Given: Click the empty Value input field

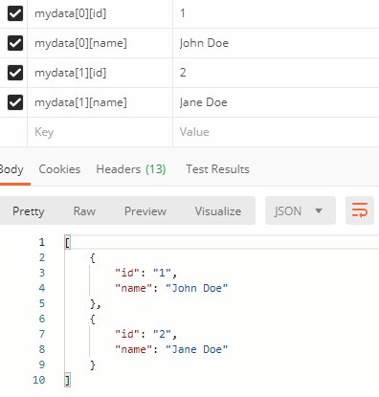Looking at the screenshot, I should [276, 132].
